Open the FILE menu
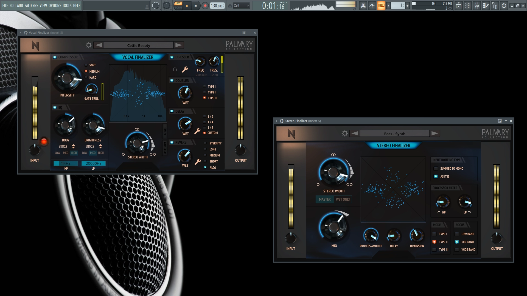 click(5, 5)
